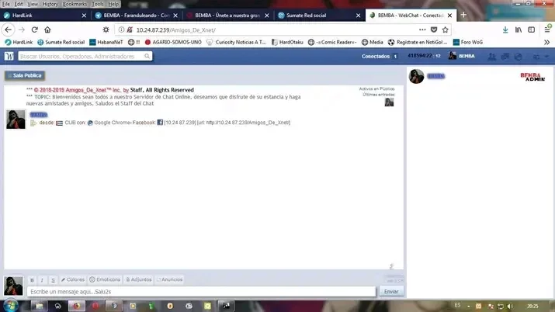The width and height of the screenshot is (555, 312).
Task: Open the BEMBA profile in header
Action: pyautogui.click(x=462, y=56)
